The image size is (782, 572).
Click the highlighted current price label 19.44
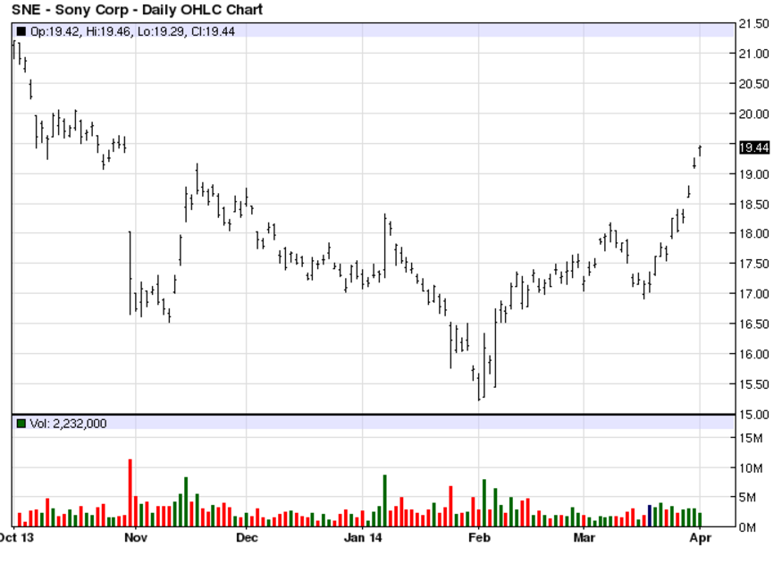pyautogui.click(x=754, y=147)
